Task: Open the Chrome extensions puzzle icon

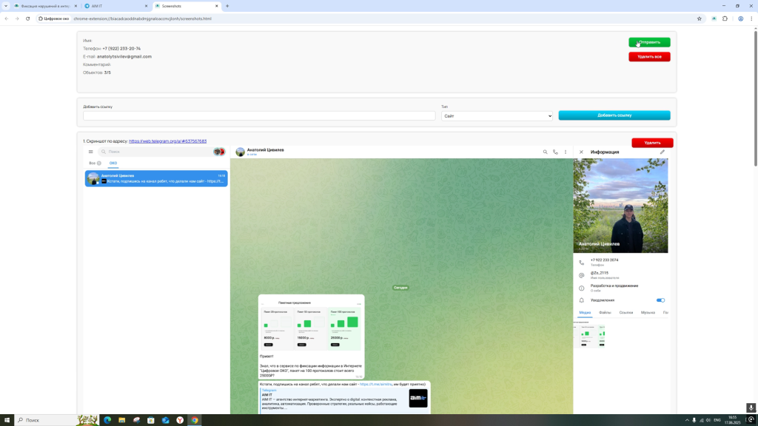Action: (725, 18)
